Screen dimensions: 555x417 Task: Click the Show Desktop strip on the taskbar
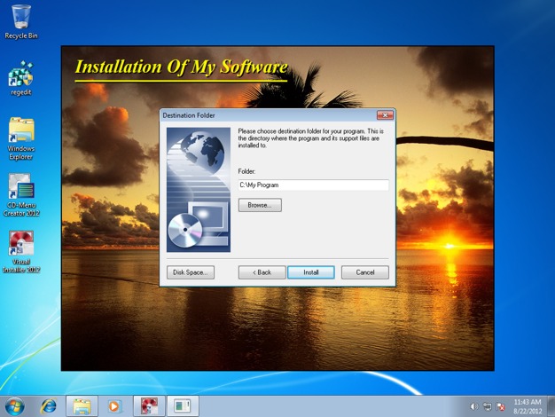click(x=551, y=406)
